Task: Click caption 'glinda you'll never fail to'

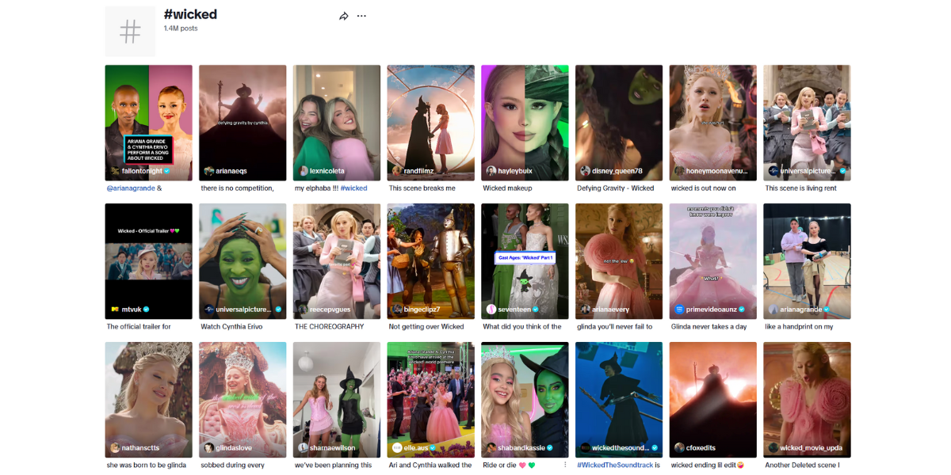Action: tap(616, 327)
